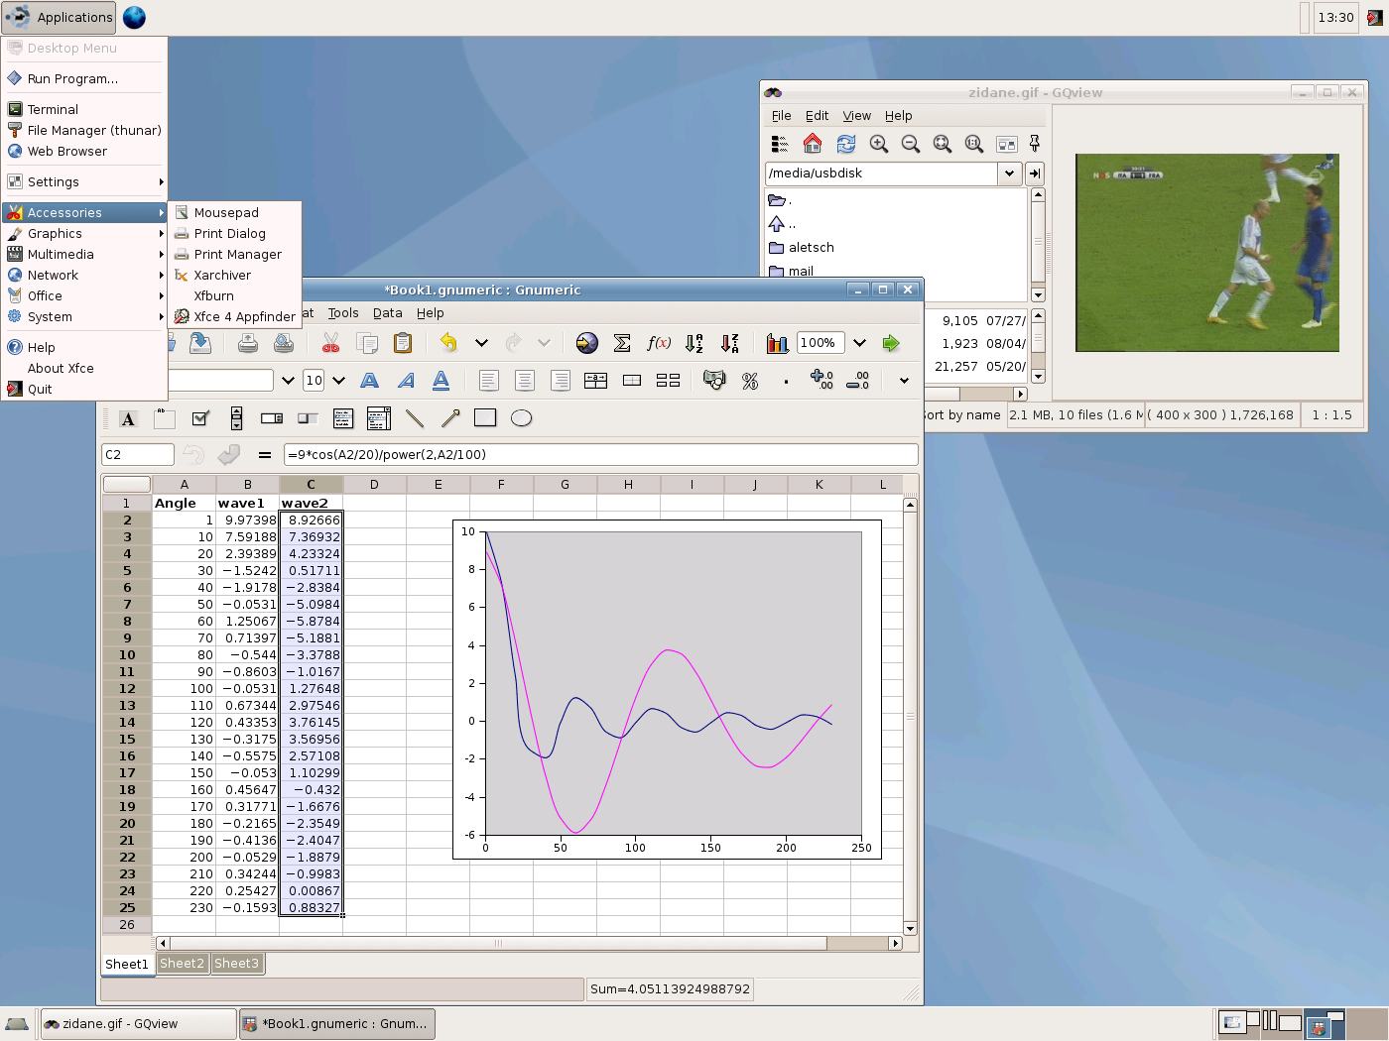Expand the font size dropdown
1389x1041 pixels.
click(338, 381)
